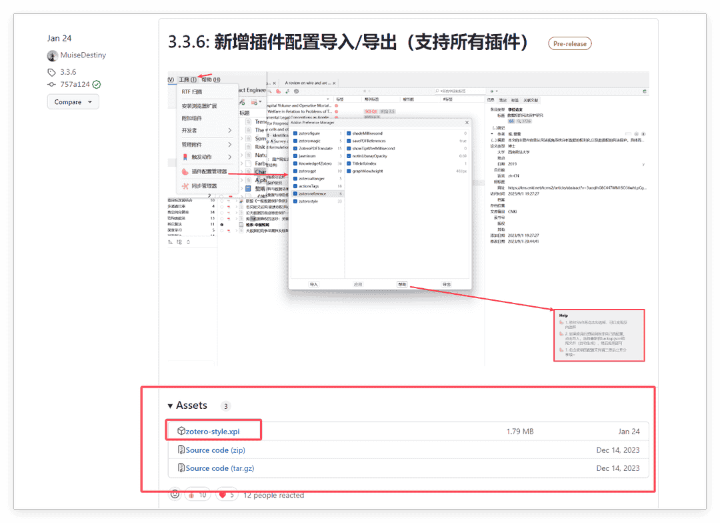Toggle the heart reaction with 5 votes
Viewport: 720px width, 523px height.
coord(227,495)
